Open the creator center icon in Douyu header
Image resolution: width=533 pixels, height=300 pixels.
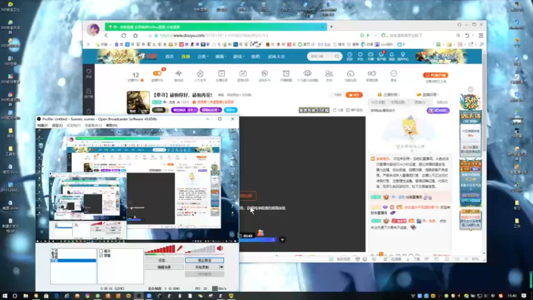403,55
